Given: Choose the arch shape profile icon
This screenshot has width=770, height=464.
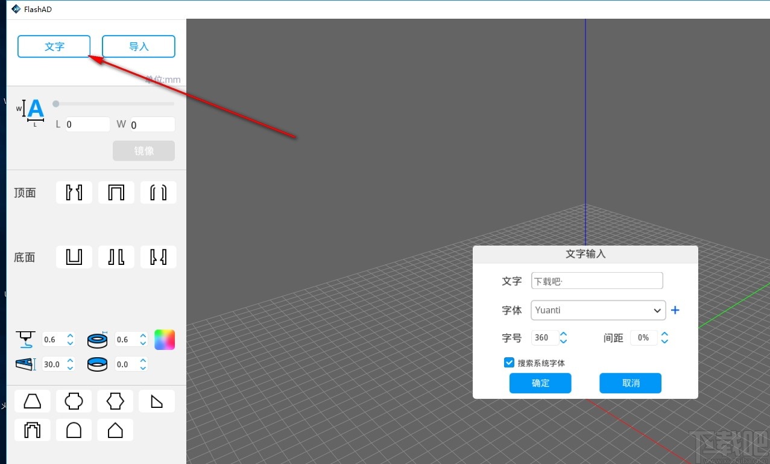Looking at the screenshot, I should pos(74,430).
